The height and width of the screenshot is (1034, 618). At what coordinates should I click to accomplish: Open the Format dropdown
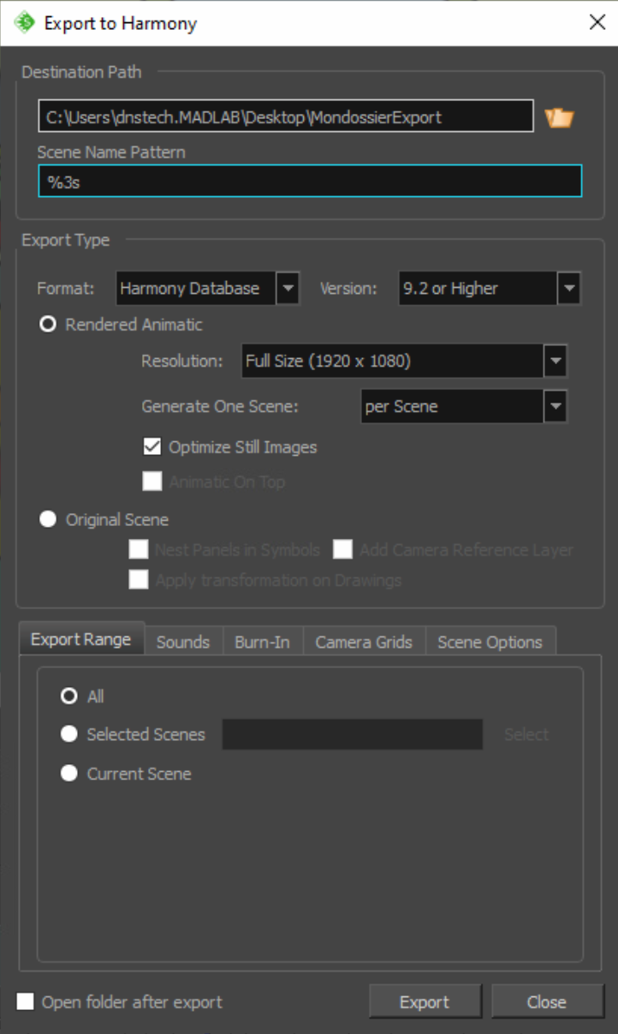[x=207, y=289]
